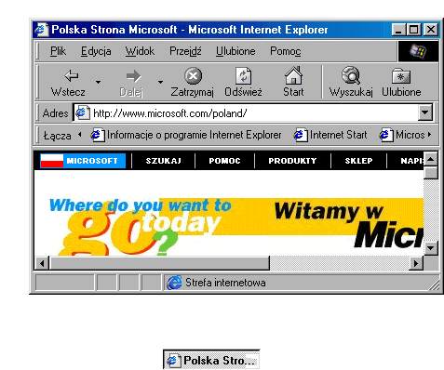Image resolution: width=444 pixels, height=370 pixels.
Task: Close the Internet Explorer window
Action: [431, 30]
